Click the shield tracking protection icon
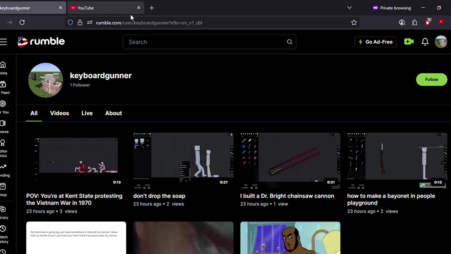 click(70, 23)
